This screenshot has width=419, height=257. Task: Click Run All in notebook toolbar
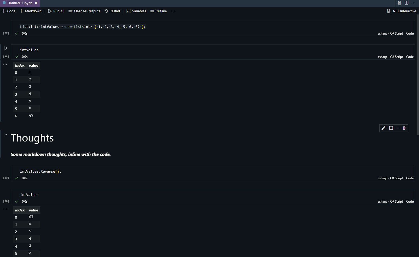56,11
